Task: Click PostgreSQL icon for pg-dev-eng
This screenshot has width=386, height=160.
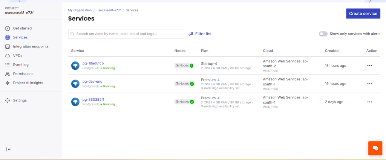Action: click(x=75, y=83)
